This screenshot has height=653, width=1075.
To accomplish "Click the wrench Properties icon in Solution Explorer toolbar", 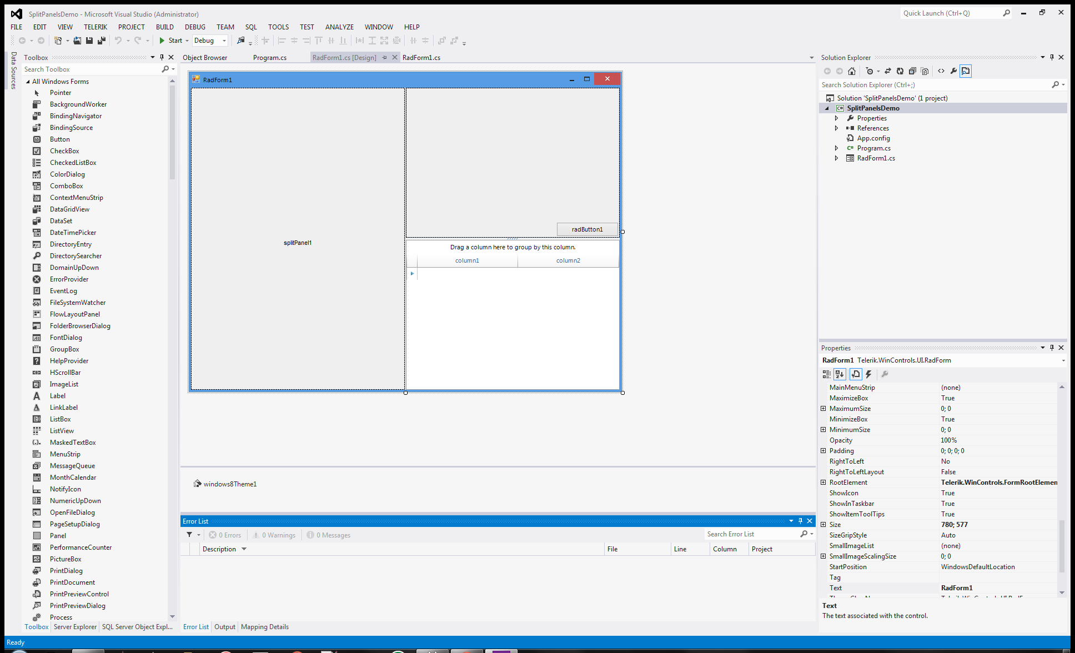I will pos(953,71).
